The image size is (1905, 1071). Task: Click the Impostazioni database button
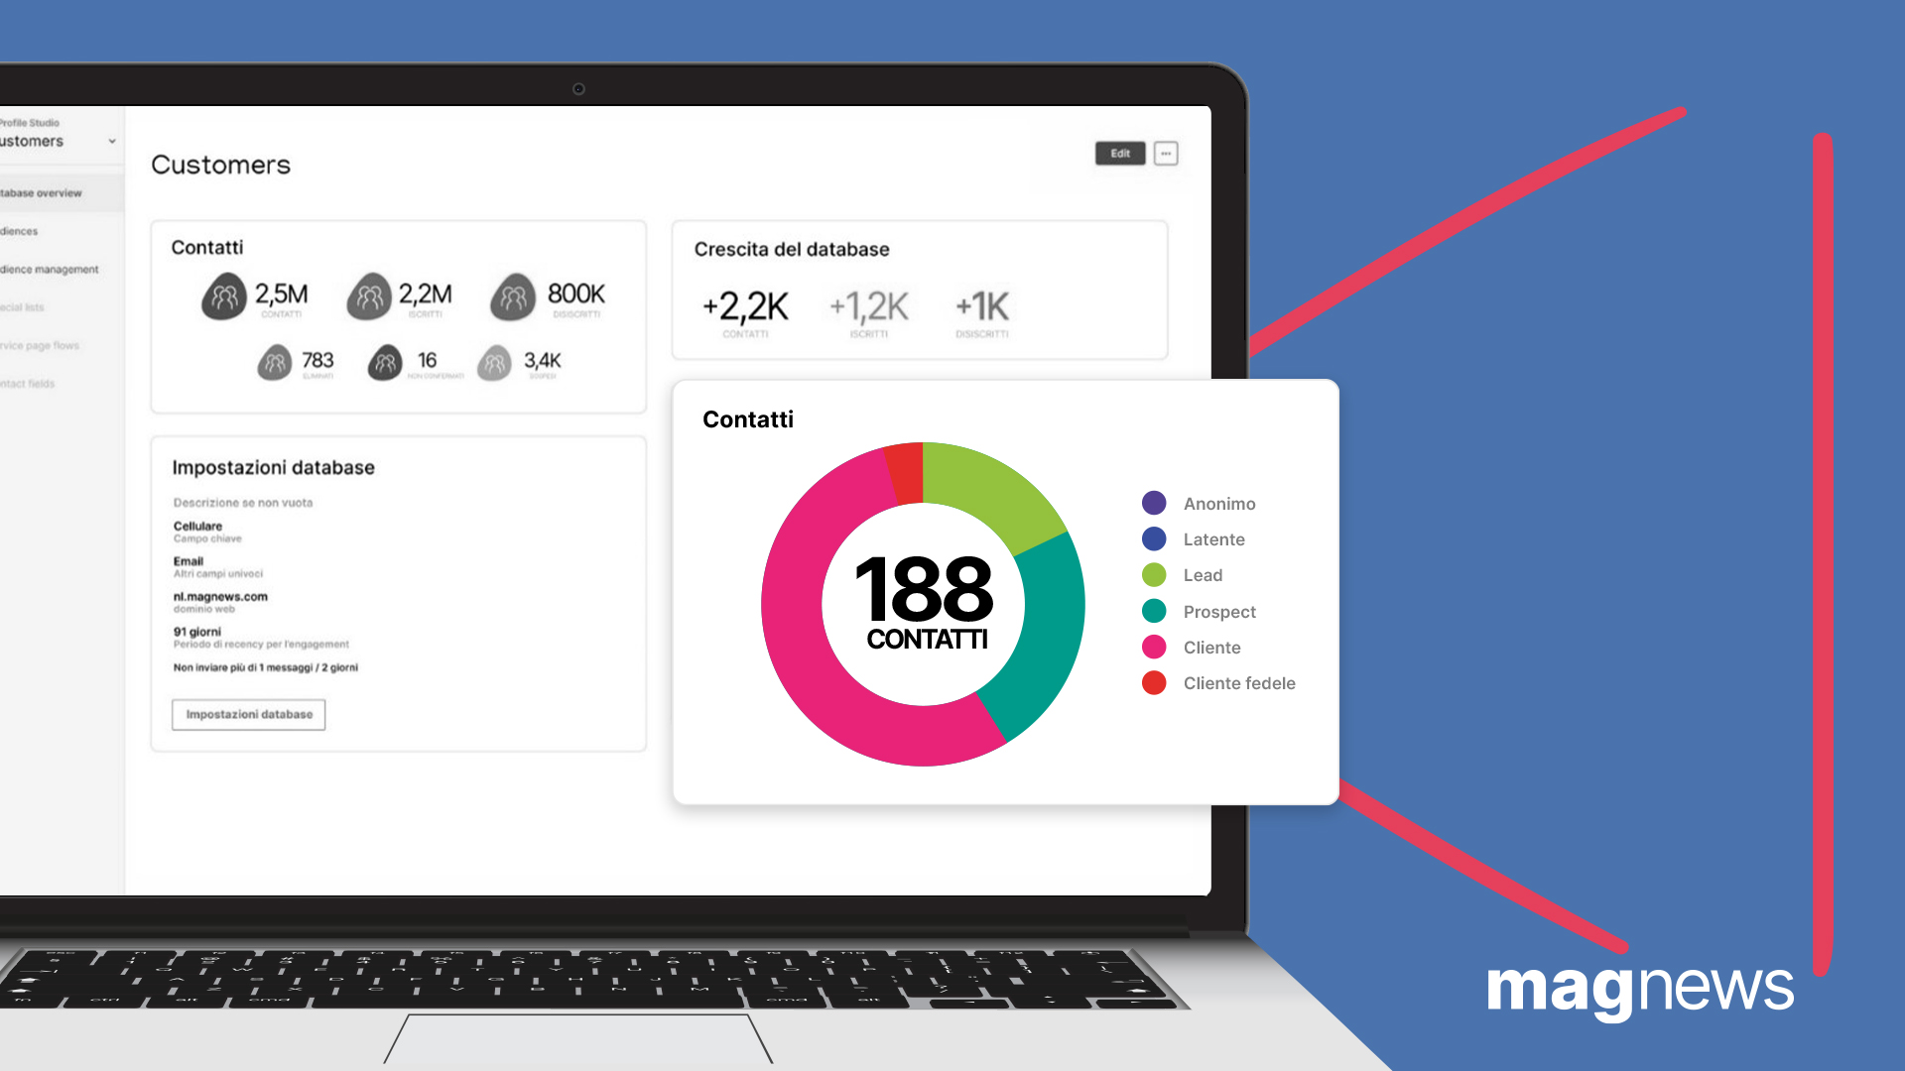[247, 714]
